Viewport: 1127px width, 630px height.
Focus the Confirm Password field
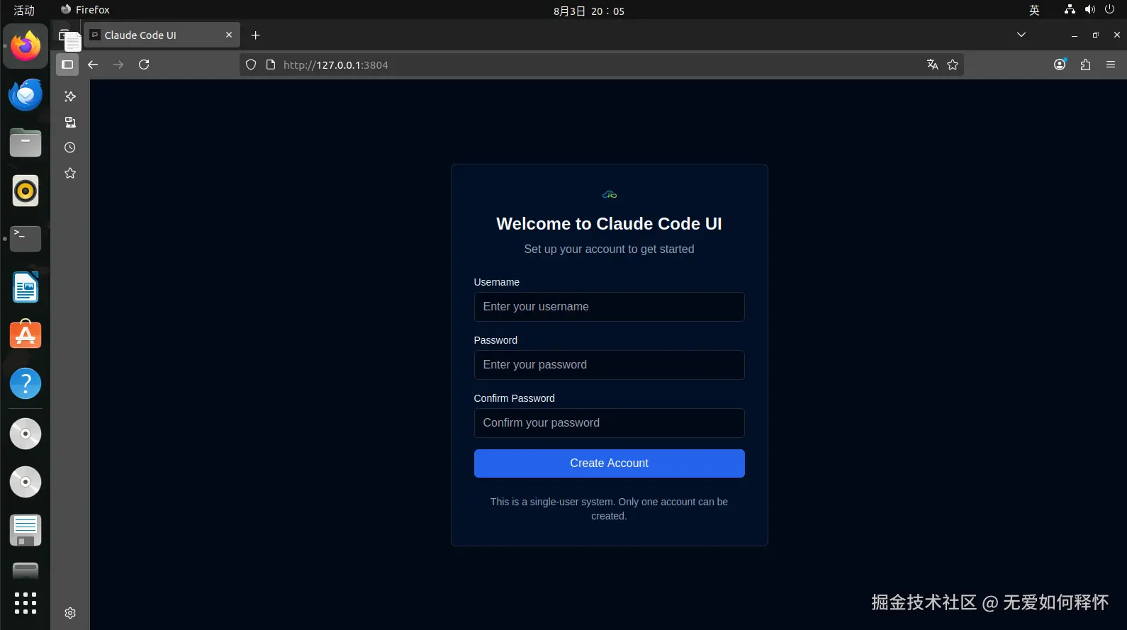[609, 423]
